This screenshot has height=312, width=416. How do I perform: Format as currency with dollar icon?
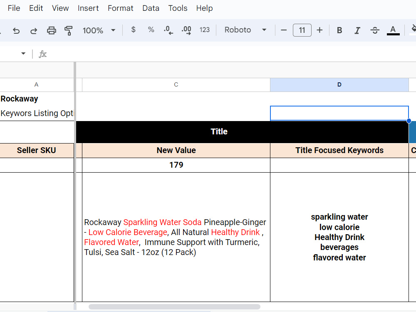pyautogui.click(x=134, y=30)
